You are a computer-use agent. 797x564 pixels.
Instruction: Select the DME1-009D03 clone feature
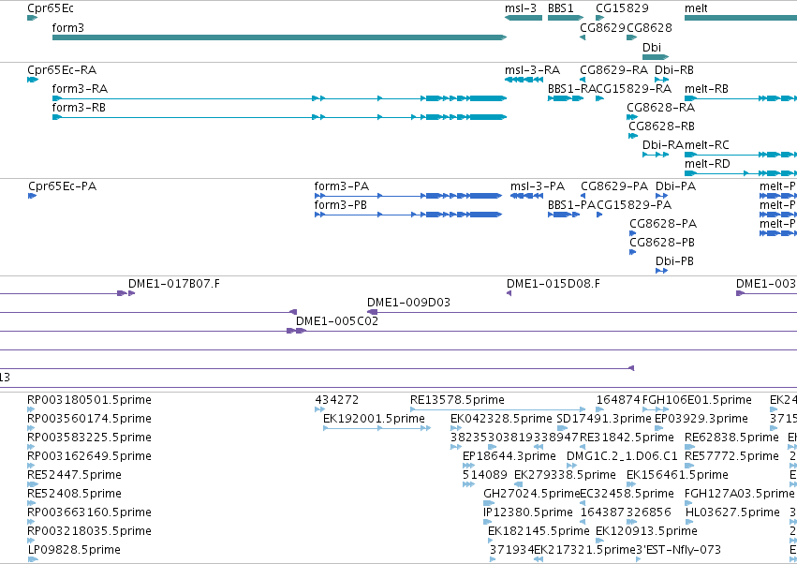pos(582,312)
